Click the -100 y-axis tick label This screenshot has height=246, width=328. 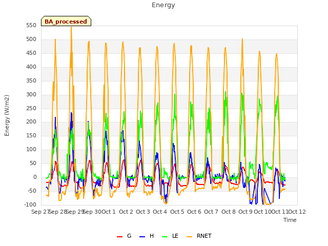(x=30, y=204)
